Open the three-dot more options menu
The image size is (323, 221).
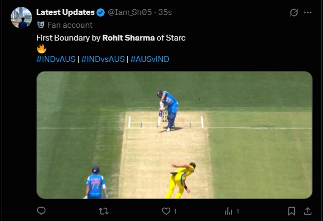pyautogui.click(x=308, y=12)
